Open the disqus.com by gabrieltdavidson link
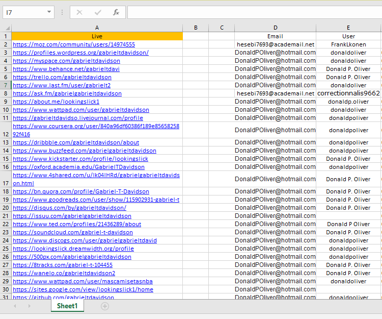 [x=69, y=208]
